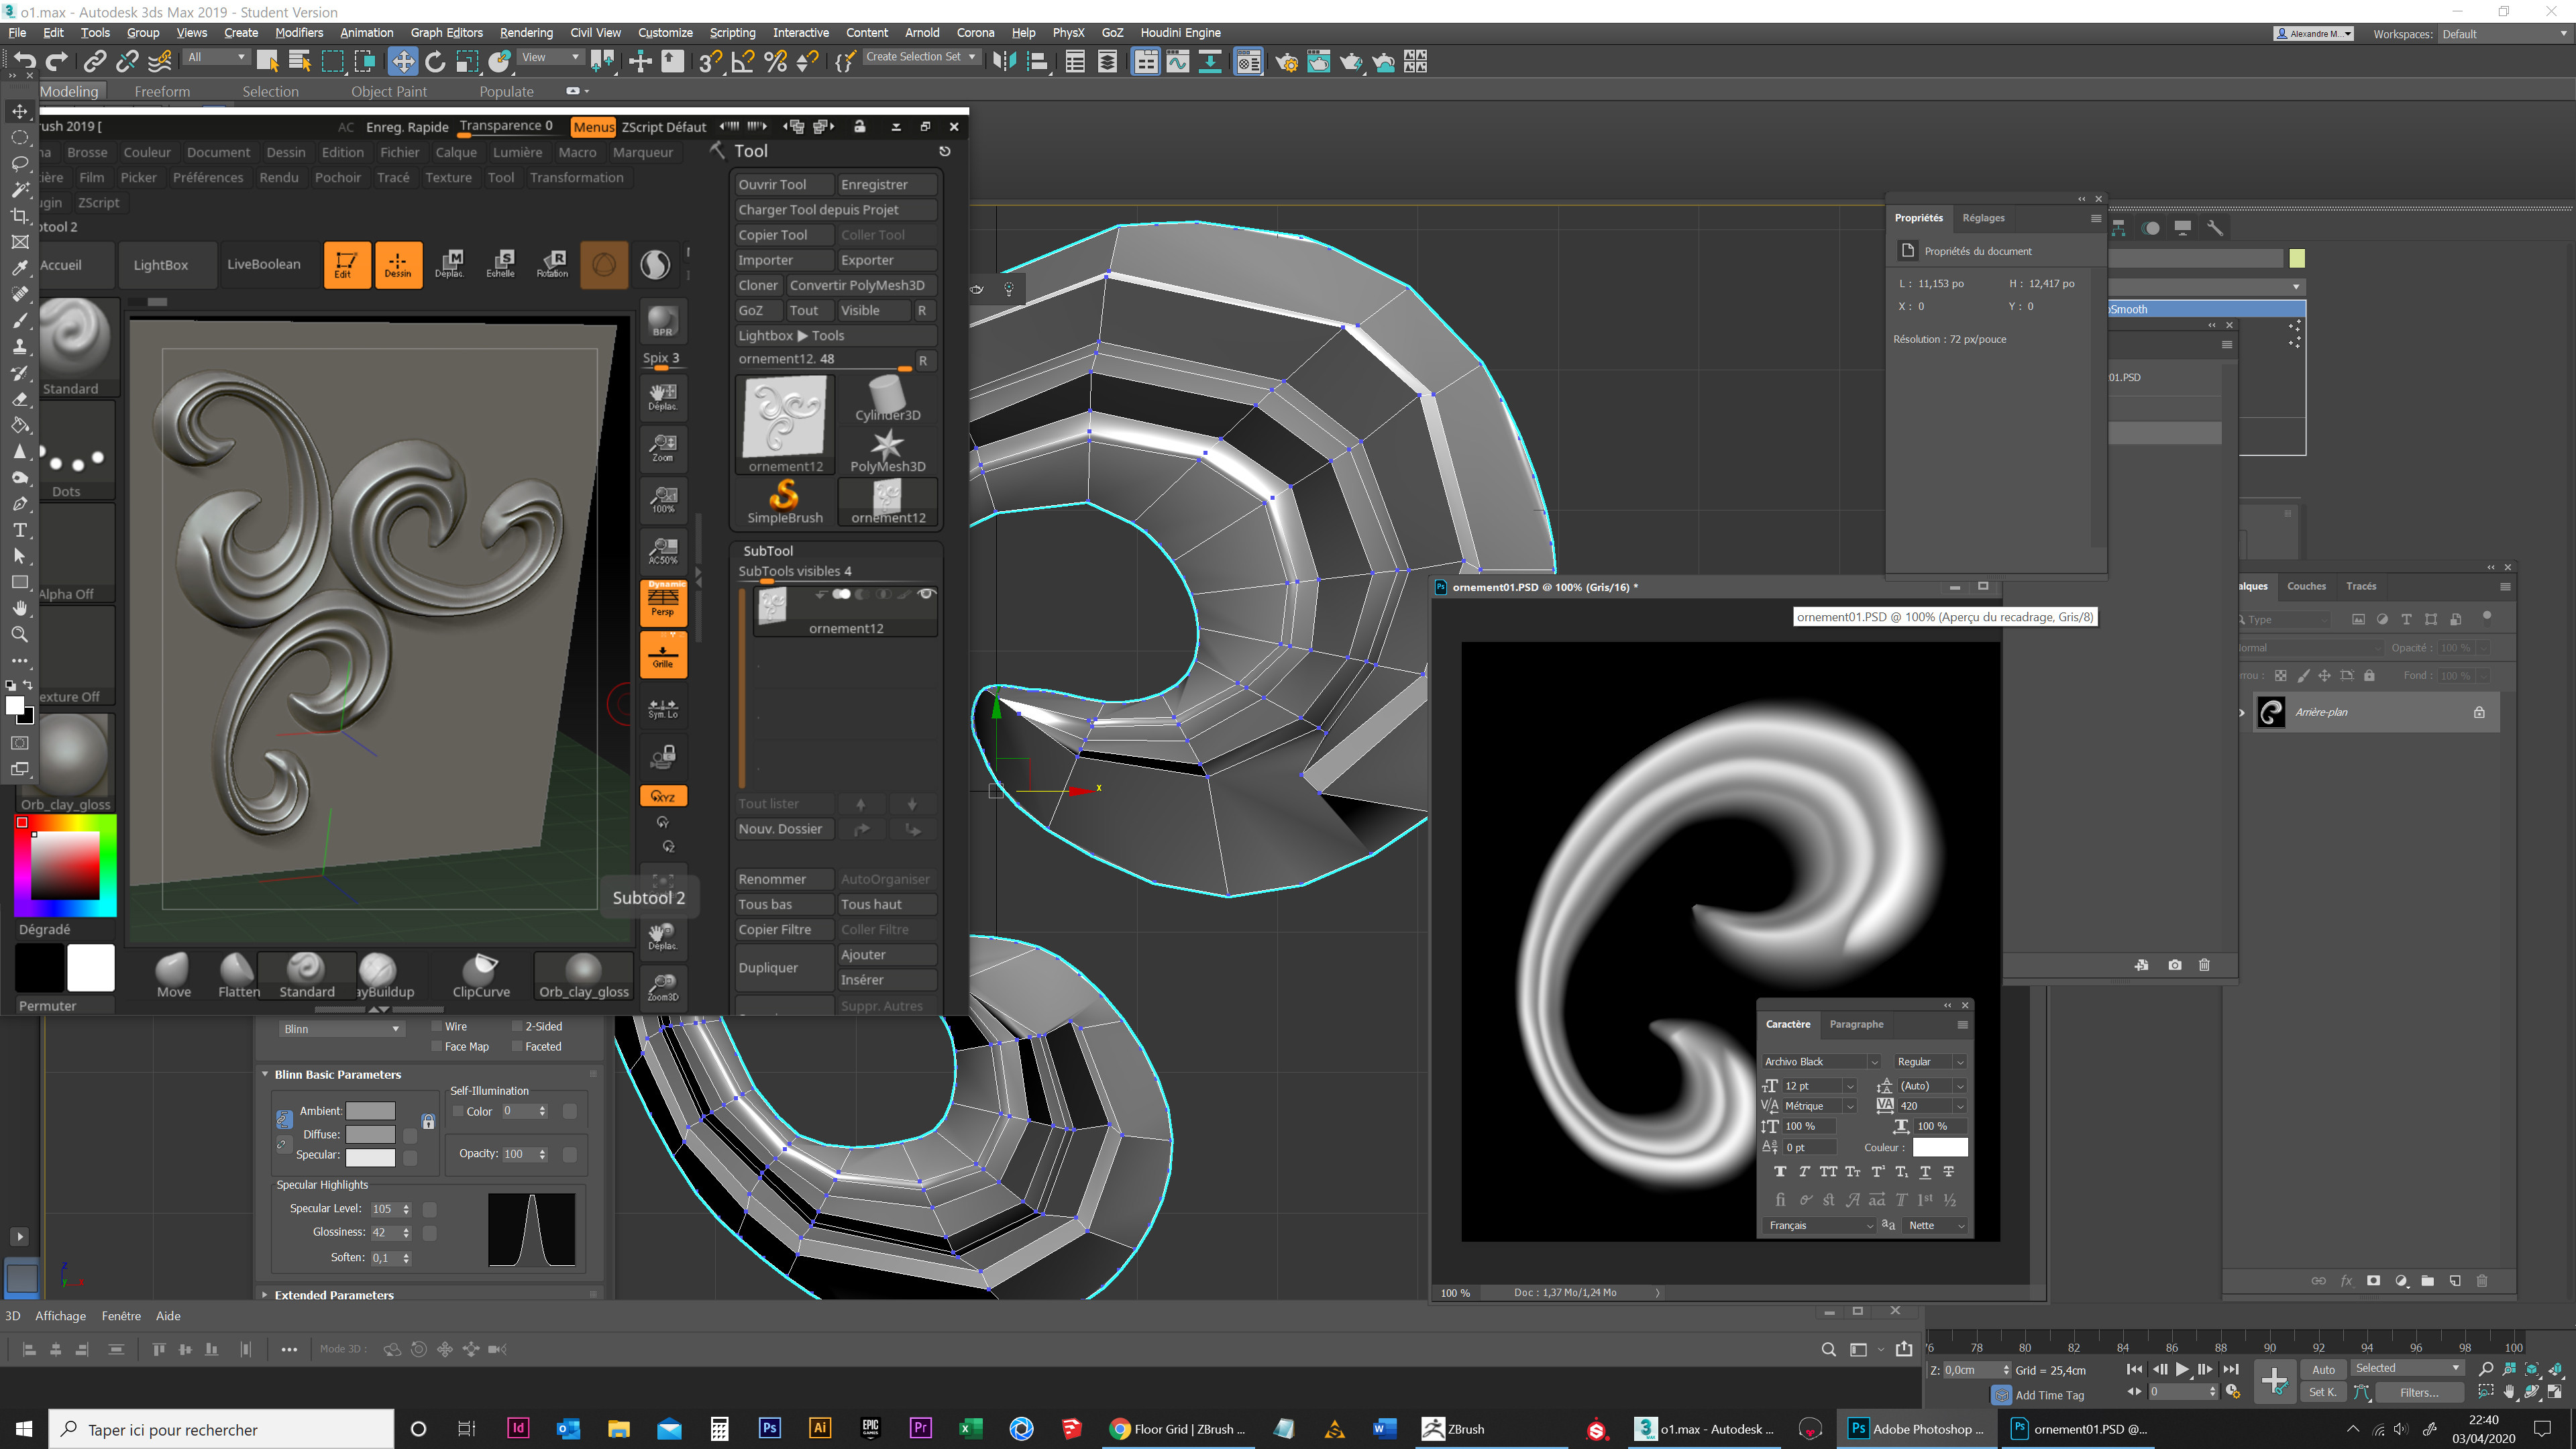Open the Modifiers menu in 3ds Max
The height and width of the screenshot is (1449, 2576).
coord(299,32)
